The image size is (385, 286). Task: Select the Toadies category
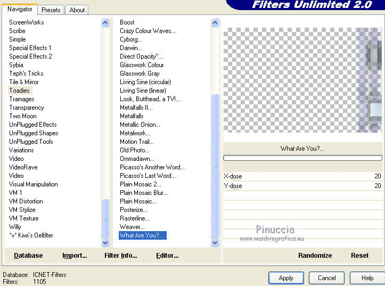point(19,91)
